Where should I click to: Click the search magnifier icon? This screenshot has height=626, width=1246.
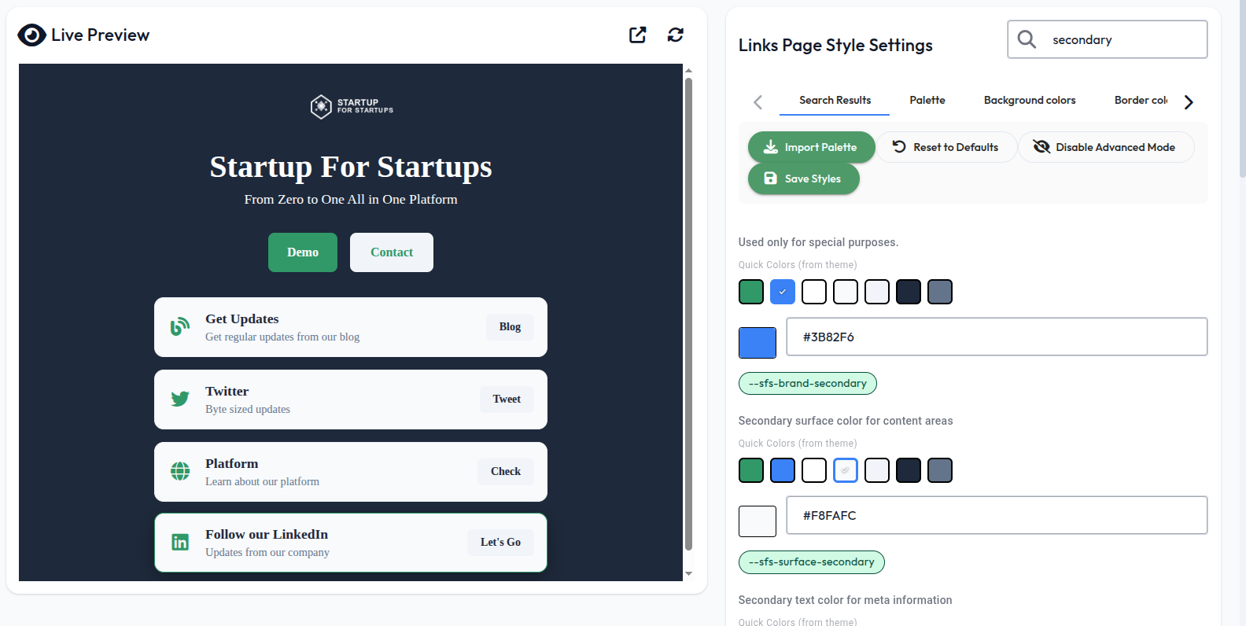click(1027, 39)
